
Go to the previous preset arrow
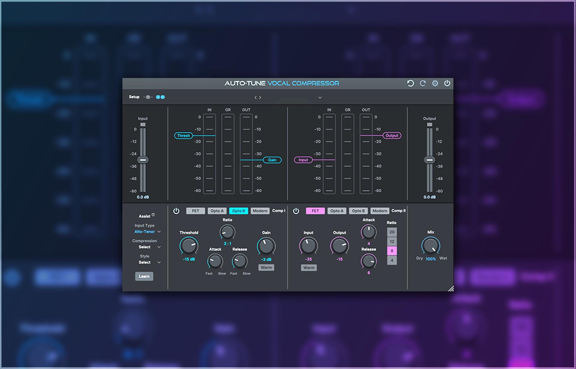pyautogui.click(x=256, y=97)
